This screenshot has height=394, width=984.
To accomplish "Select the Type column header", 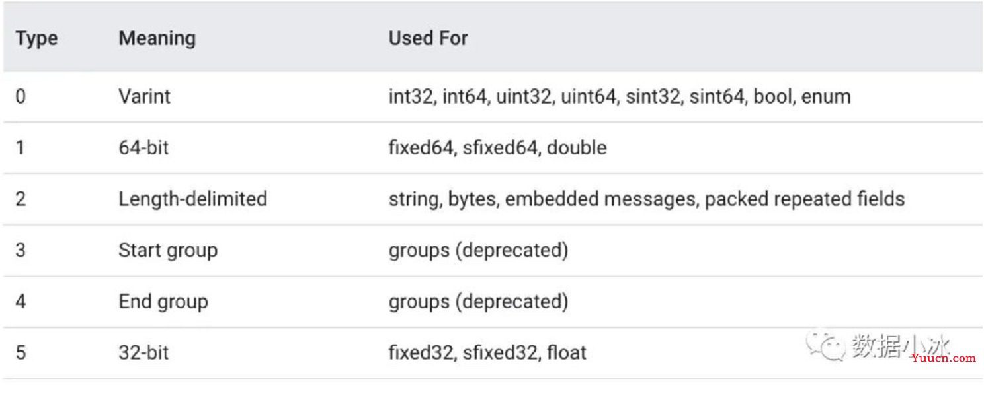I will pyautogui.click(x=36, y=38).
